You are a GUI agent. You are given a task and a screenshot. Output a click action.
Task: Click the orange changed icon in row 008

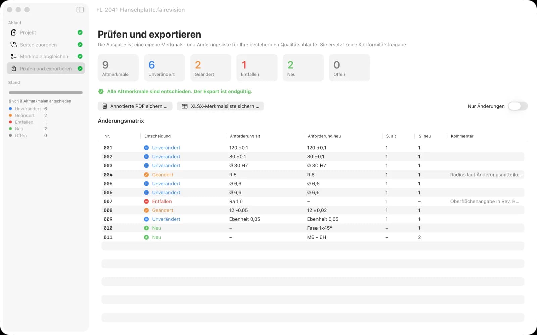[x=146, y=210]
